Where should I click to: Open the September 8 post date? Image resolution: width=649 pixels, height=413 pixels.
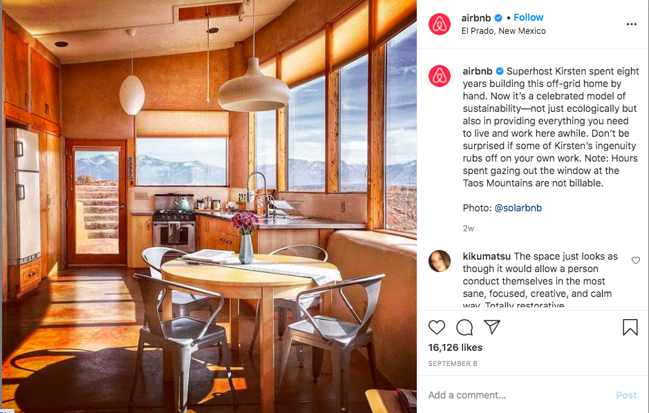click(453, 364)
